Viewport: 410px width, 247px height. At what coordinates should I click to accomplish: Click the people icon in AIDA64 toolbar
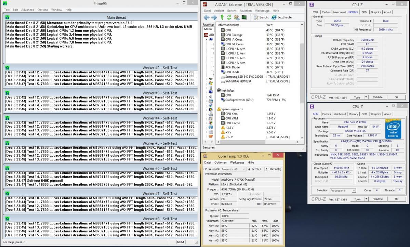pos(236,17)
